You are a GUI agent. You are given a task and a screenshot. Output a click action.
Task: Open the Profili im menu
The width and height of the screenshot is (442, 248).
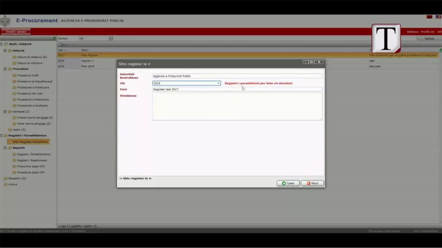(x=427, y=32)
